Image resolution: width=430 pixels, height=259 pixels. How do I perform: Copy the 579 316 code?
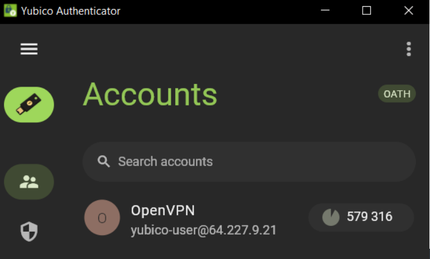click(361, 217)
